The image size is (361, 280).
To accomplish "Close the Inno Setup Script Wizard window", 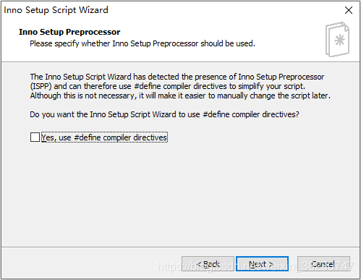I will pos(349,10).
